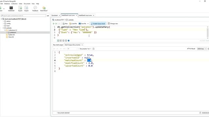The height and width of the screenshot is (117, 209).
Task: Run selected statement with second play icon
Action: [x=56, y=24]
